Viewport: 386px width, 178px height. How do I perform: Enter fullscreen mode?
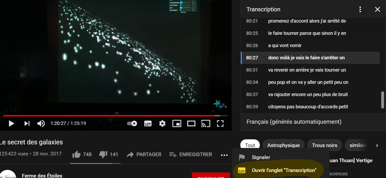tap(220, 123)
